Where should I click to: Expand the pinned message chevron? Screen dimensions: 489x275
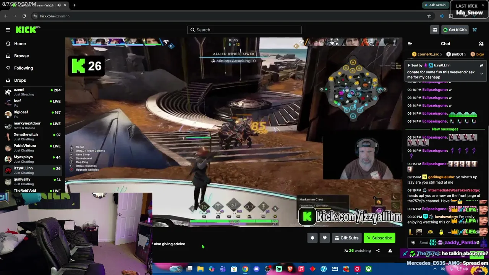(482, 73)
